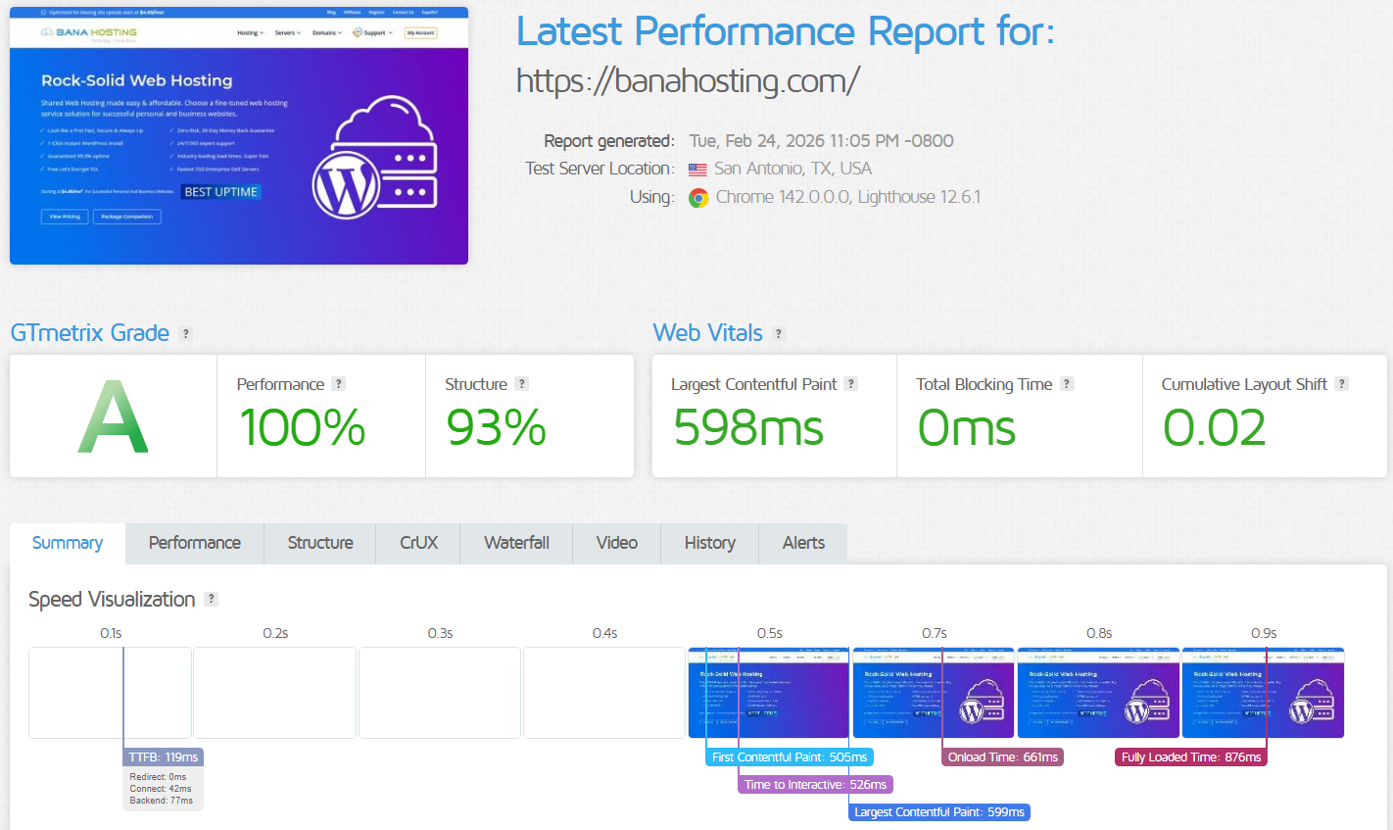1393x830 pixels.
Task: Click Time to Interactive: 526ms marker
Action: (x=815, y=785)
